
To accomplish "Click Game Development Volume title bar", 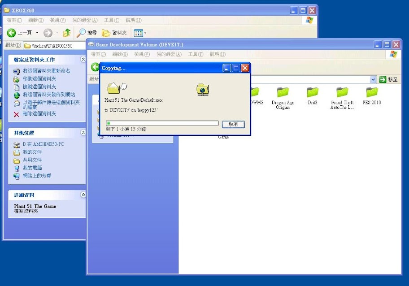I will coord(230,44).
